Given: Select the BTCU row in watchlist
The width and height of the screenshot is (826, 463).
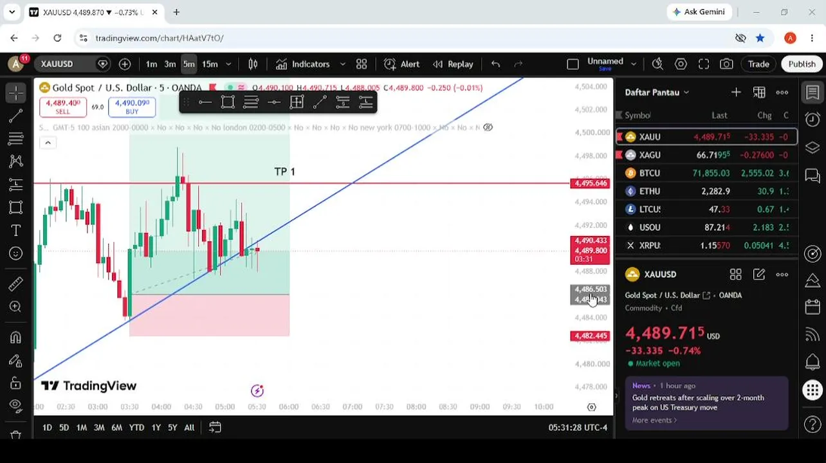Looking at the screenshot, I should (707, 173).
